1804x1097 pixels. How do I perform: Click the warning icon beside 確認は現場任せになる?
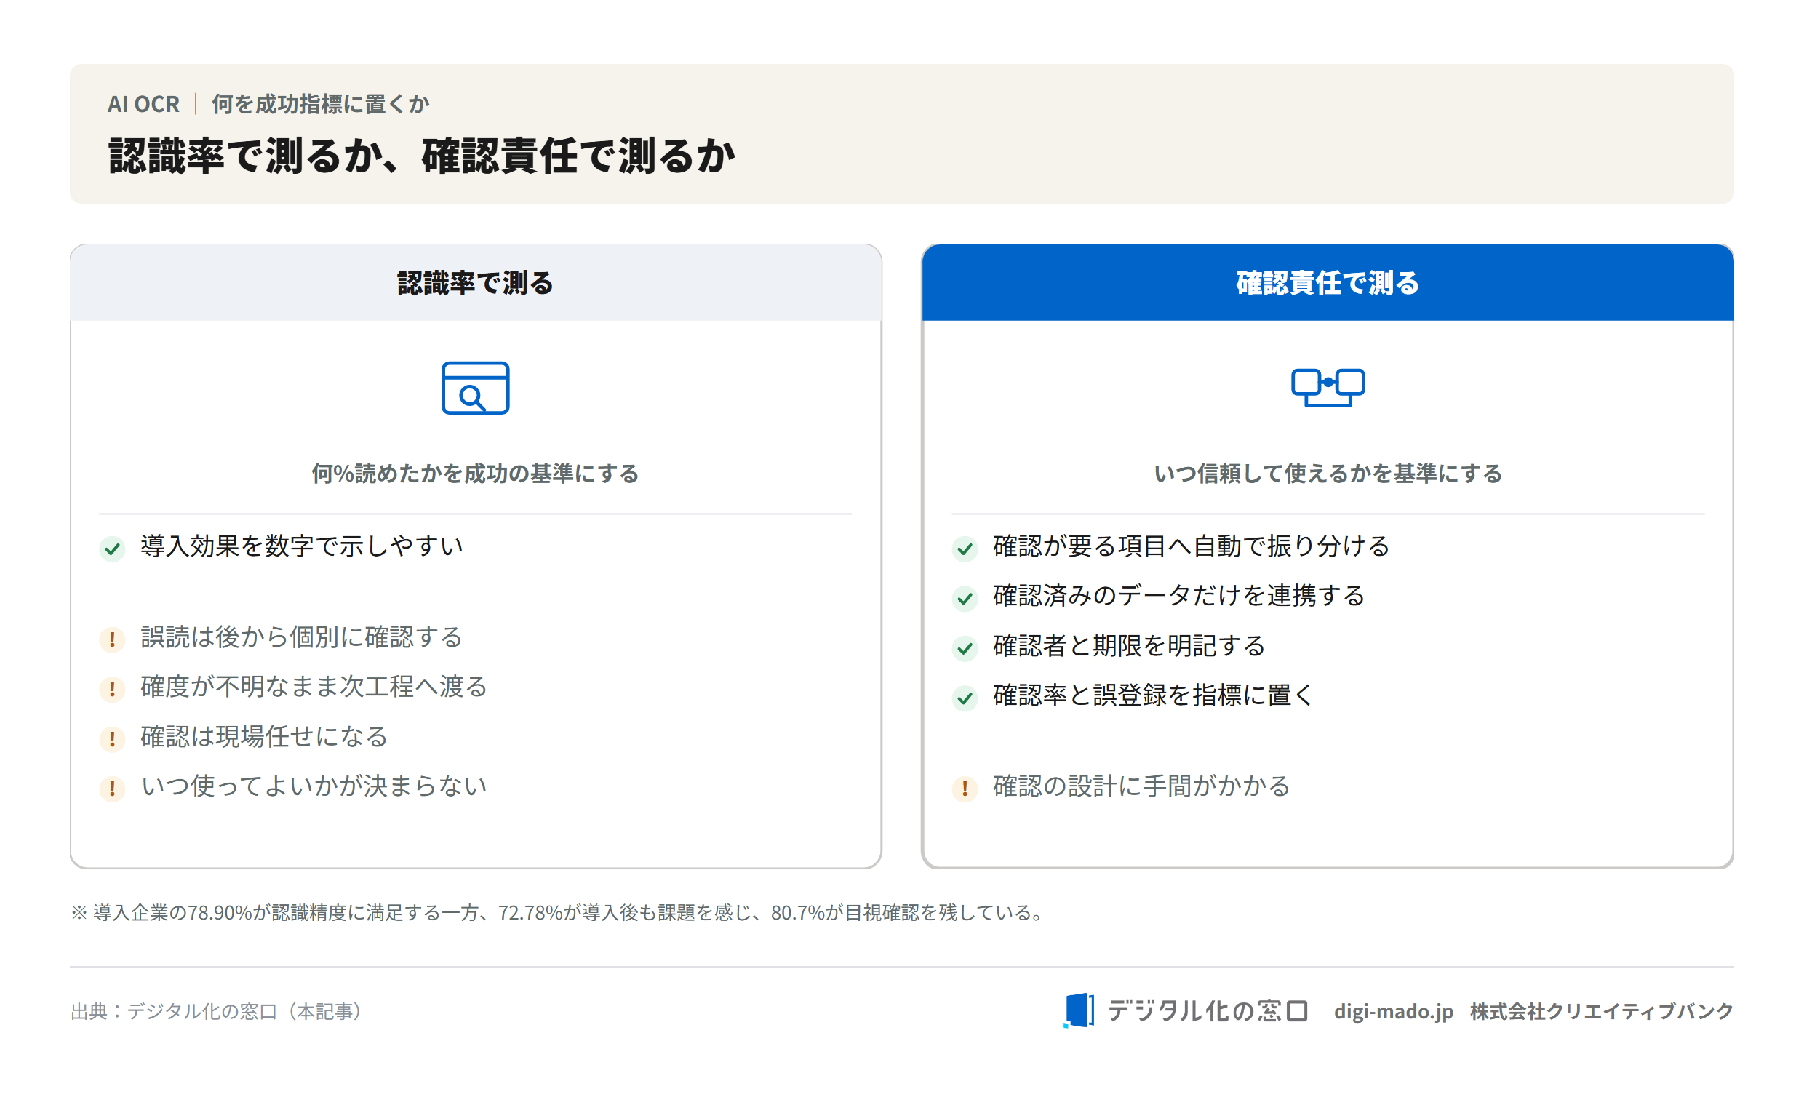click(112, 738)
